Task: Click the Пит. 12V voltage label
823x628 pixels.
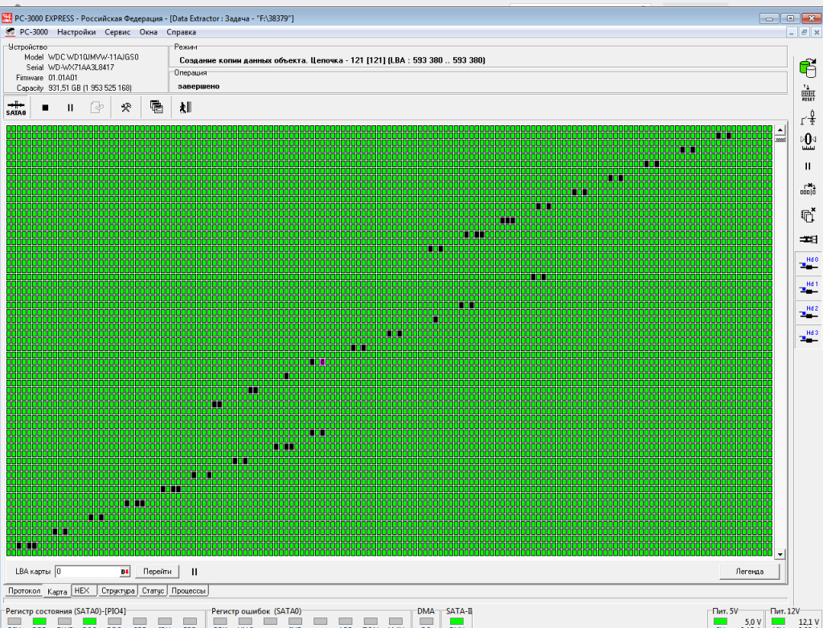Action: coord(785,611)
